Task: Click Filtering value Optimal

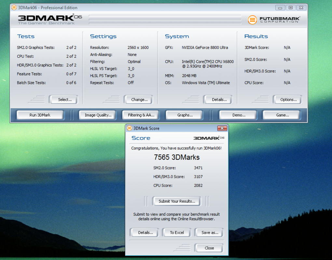Action: (x=134, y=62)
